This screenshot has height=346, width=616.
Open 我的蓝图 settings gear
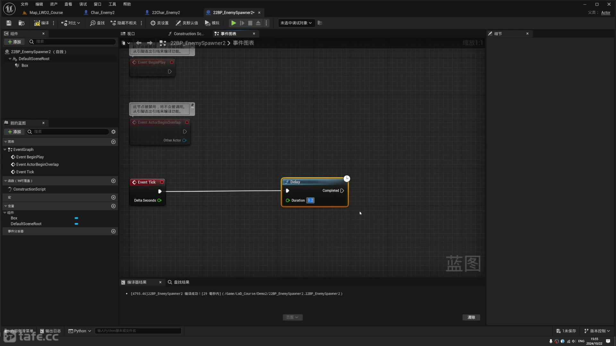pos(113,132)
